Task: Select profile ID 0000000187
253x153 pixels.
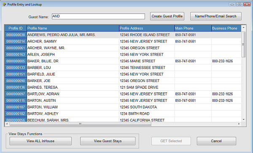Action: 16,107
